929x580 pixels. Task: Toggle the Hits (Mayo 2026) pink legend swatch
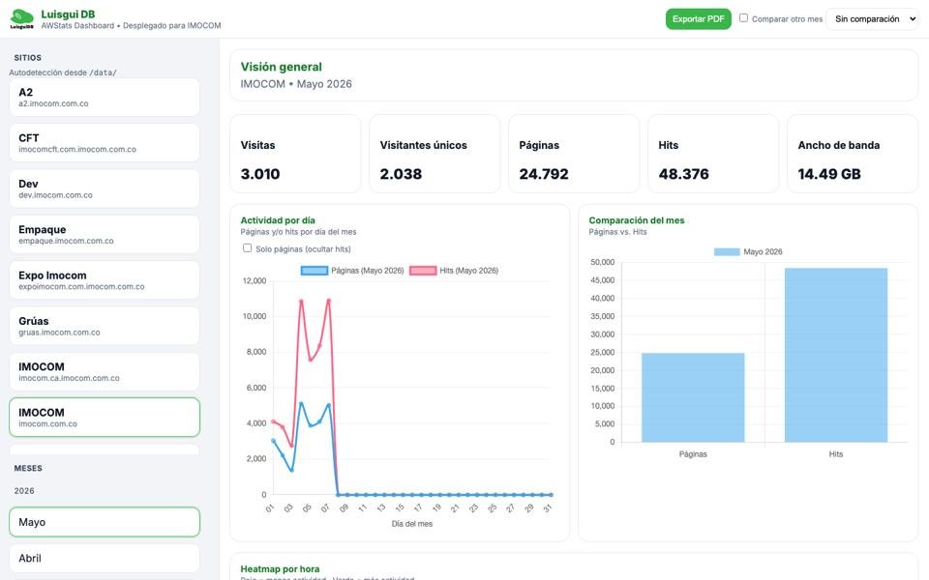coord(423,271)
